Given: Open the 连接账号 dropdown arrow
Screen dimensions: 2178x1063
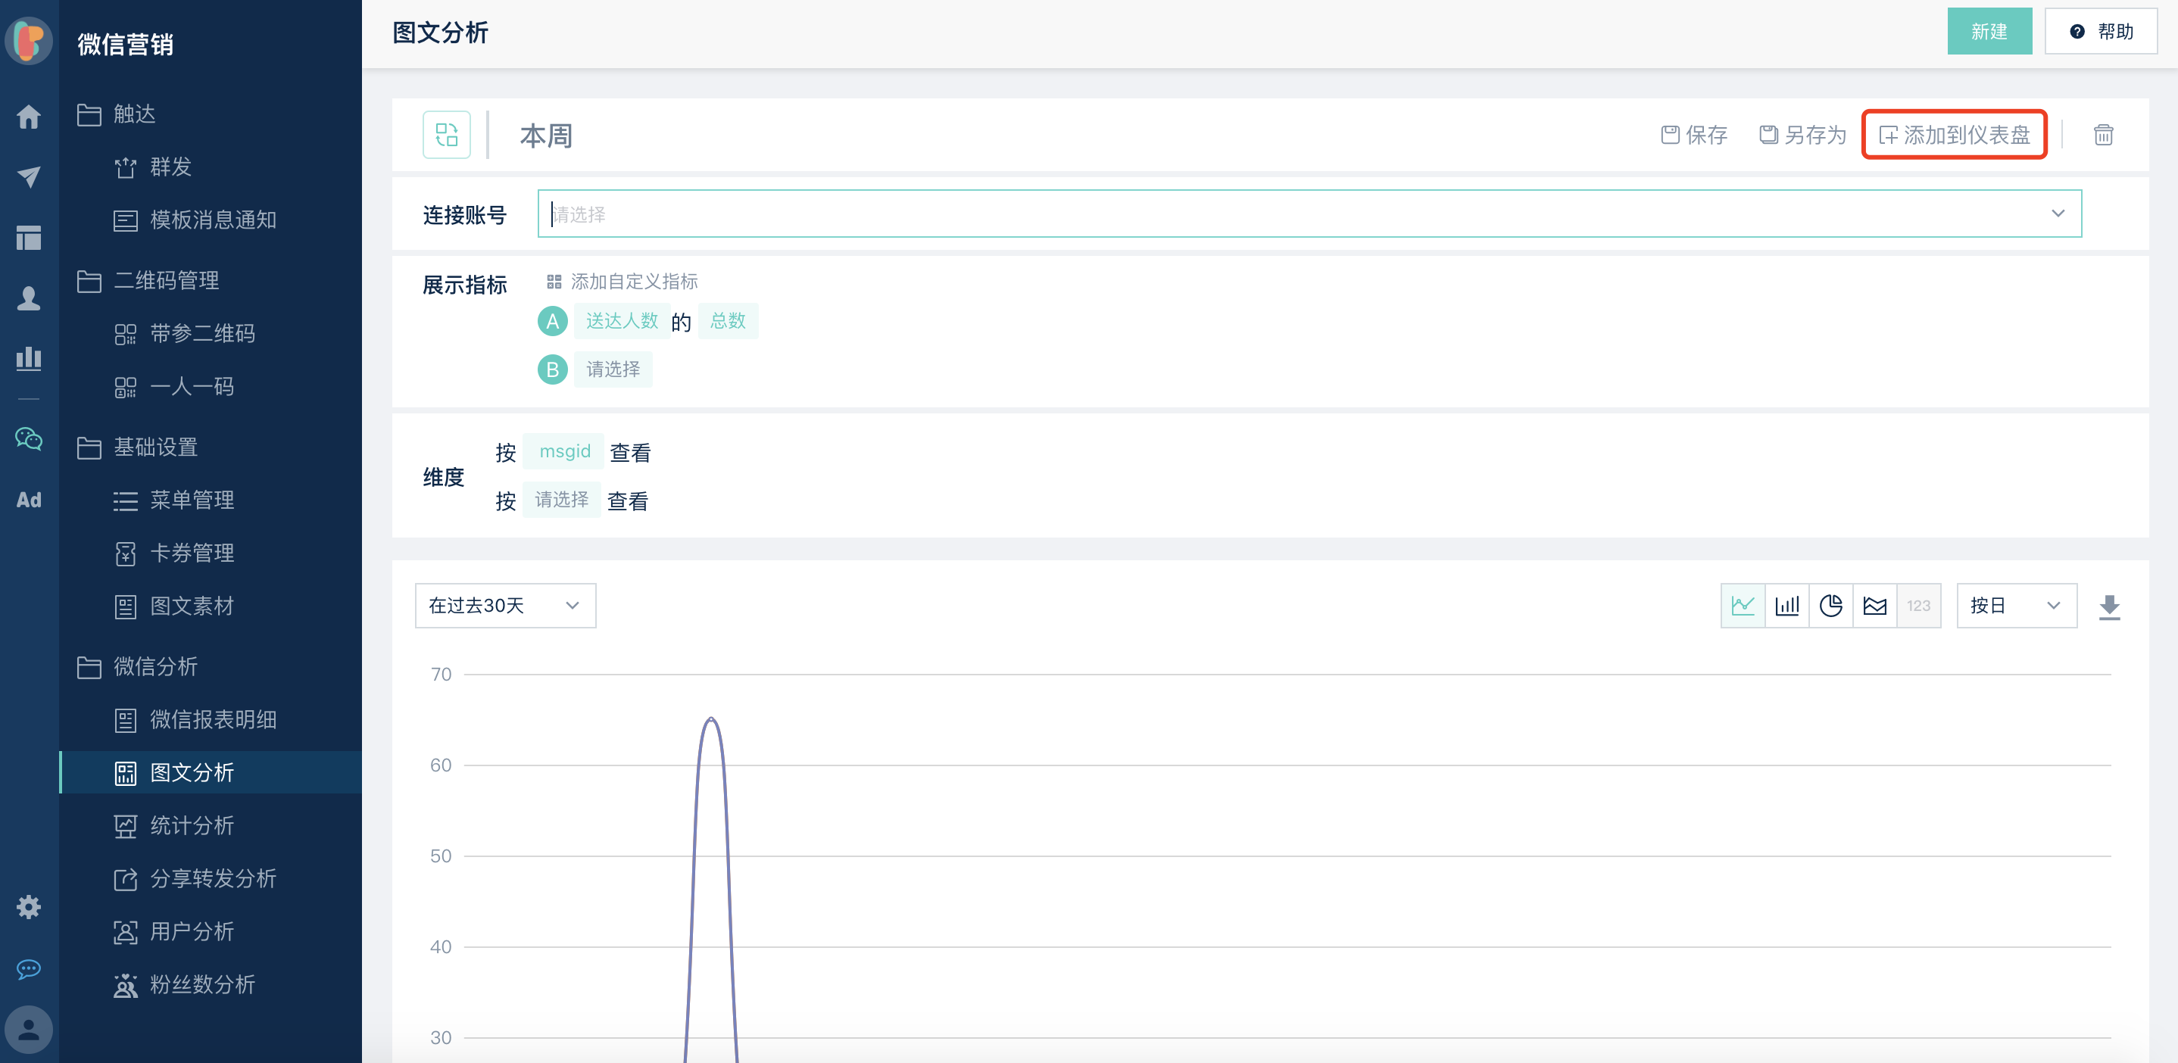Looking at the screenshot, I should [x=2058, y=214].
